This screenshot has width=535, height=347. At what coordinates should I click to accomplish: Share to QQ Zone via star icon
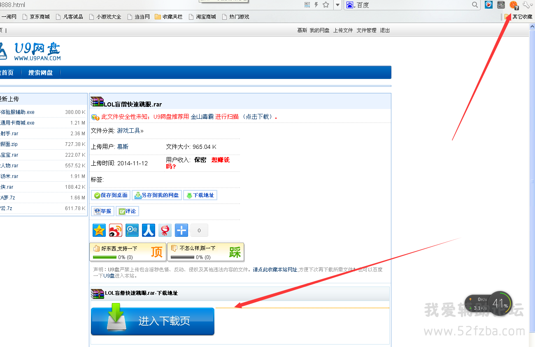point(99,230)
